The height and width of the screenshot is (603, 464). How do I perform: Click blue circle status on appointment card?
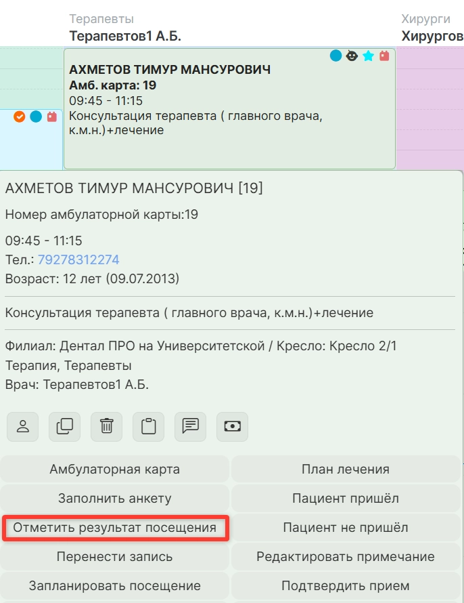pos(335,56)
